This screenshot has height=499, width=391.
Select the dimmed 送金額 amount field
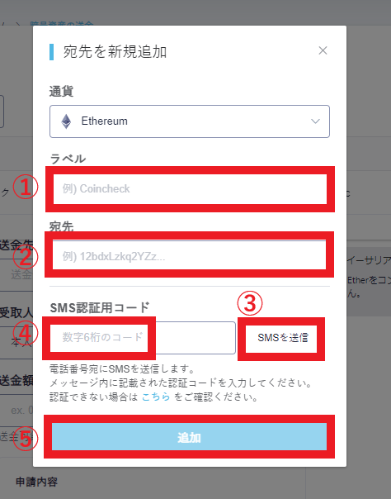pos(16,411)
